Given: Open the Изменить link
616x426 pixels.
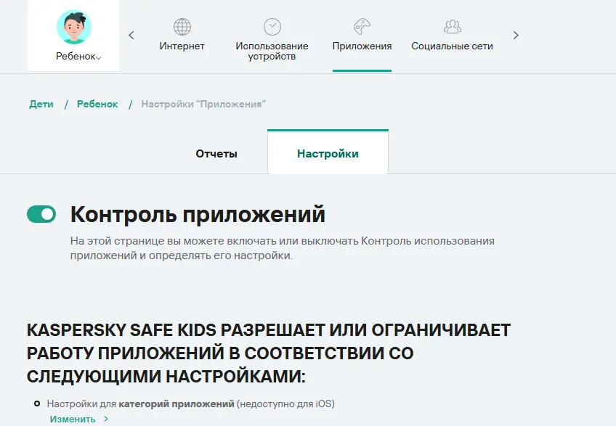Looking at the screenshot, I should click(x=73, y=419).
